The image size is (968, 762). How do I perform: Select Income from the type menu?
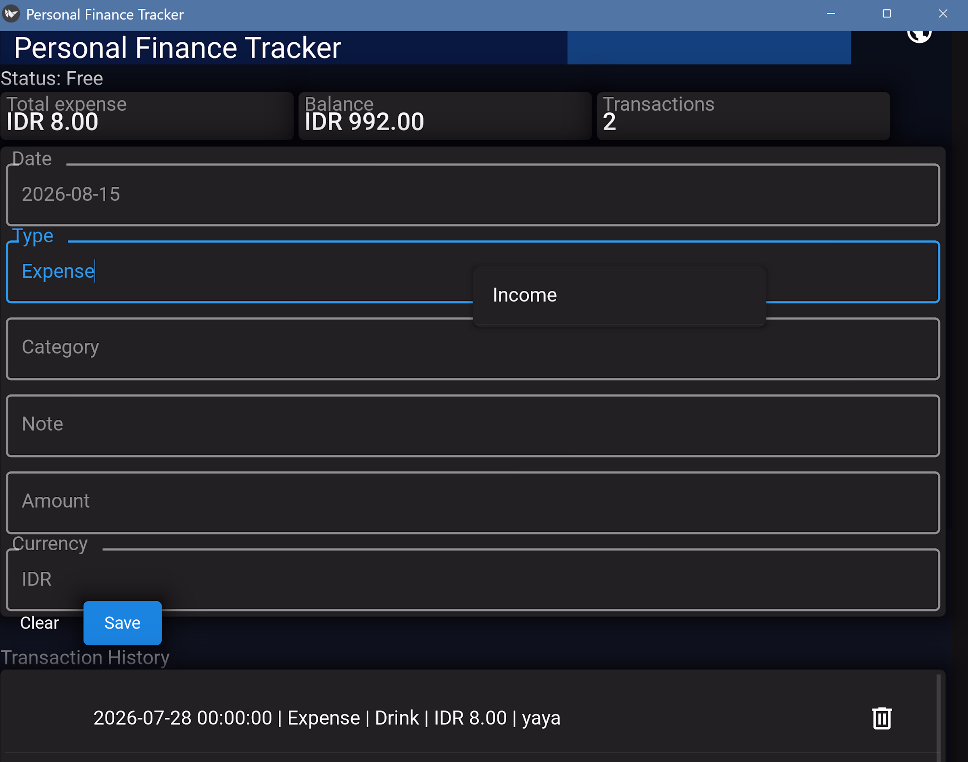point(620,296)
